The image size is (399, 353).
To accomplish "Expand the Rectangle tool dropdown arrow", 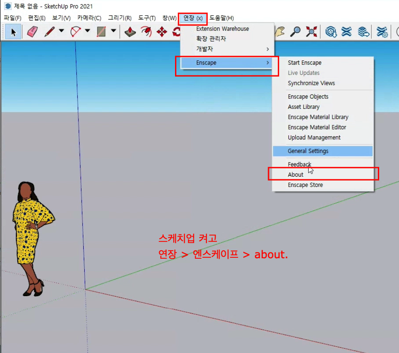I will point(113,31).
